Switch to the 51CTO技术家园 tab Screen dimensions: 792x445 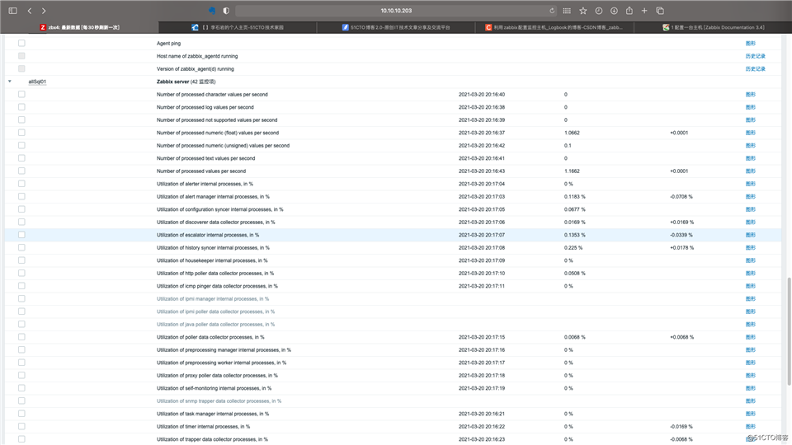[238, 27]
